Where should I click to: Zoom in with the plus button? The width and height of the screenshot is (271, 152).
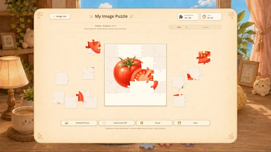[x=186, y=27]
